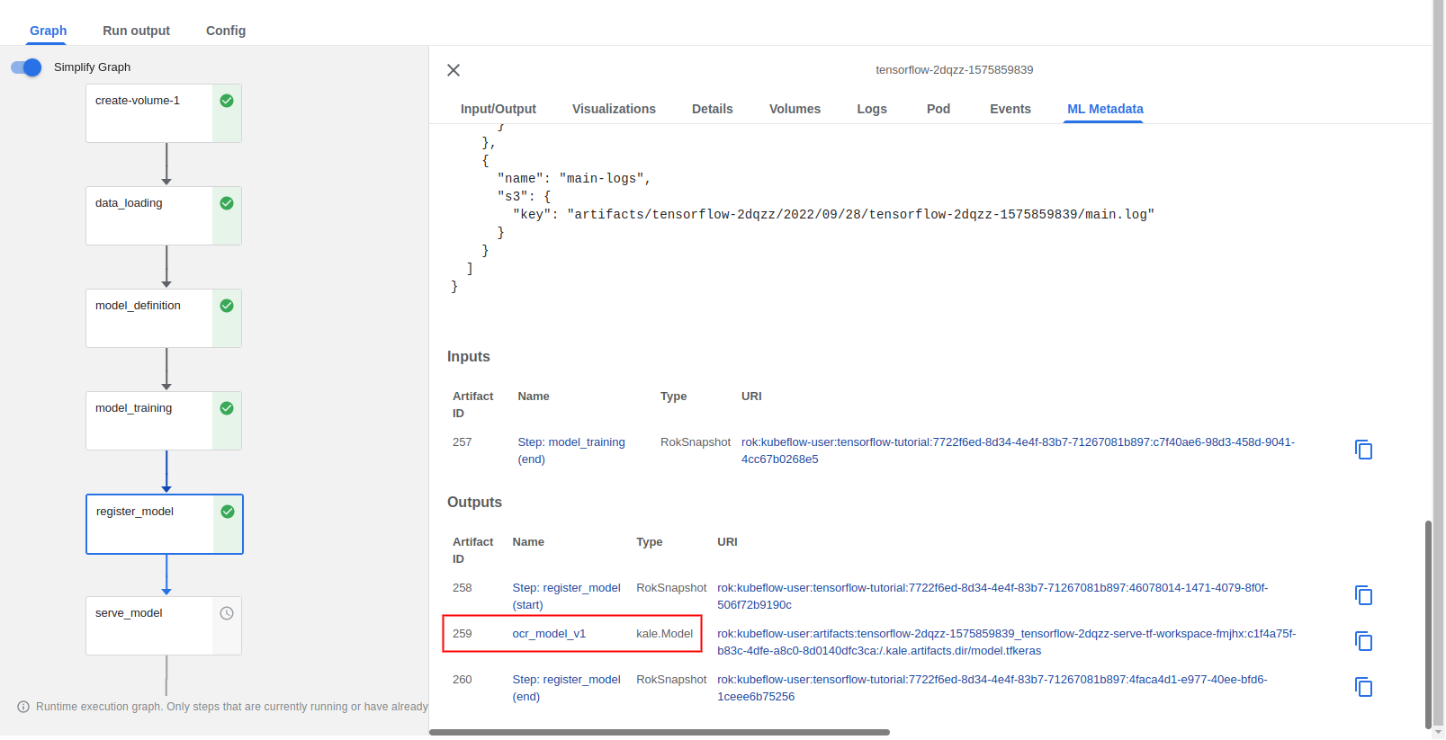Close the side panel with the X icon

[454, 70]
